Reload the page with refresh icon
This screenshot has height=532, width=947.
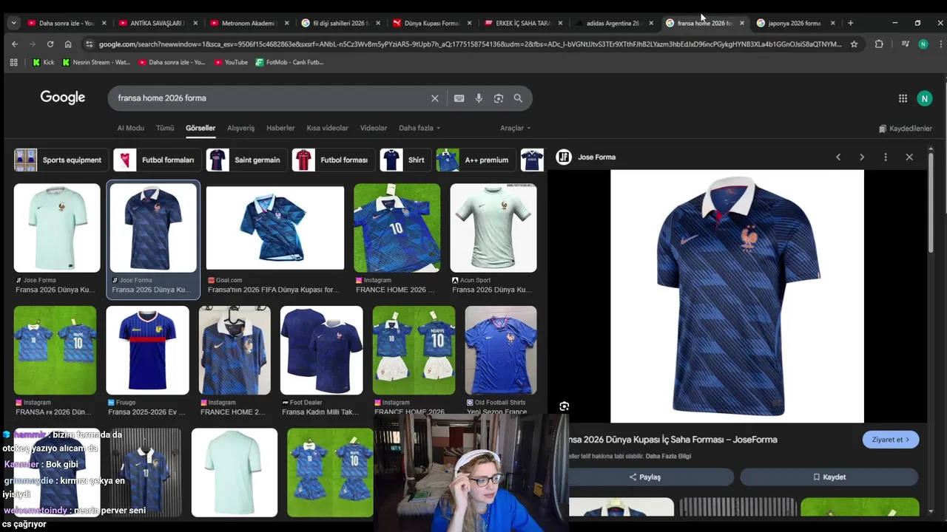click(x=50, y=44)
